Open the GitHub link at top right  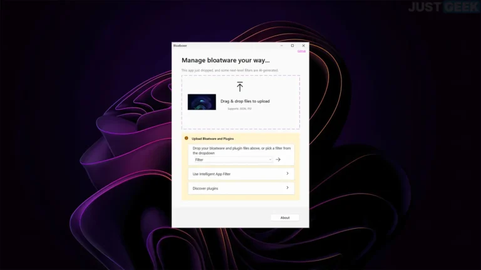(x=301, y=51)
